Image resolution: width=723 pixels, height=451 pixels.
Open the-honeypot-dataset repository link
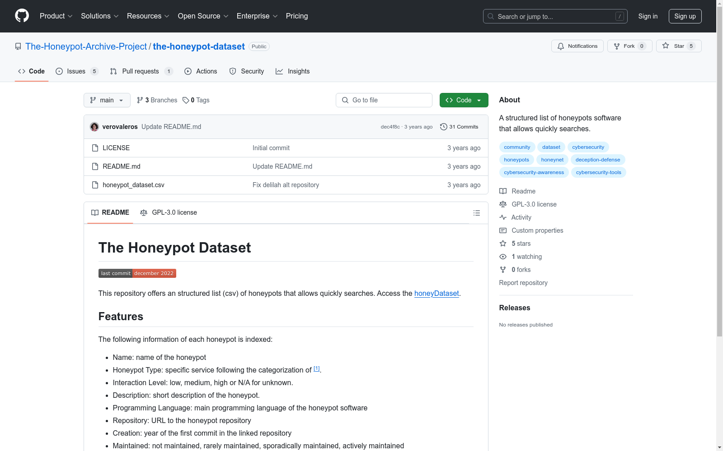click(199, 46)
